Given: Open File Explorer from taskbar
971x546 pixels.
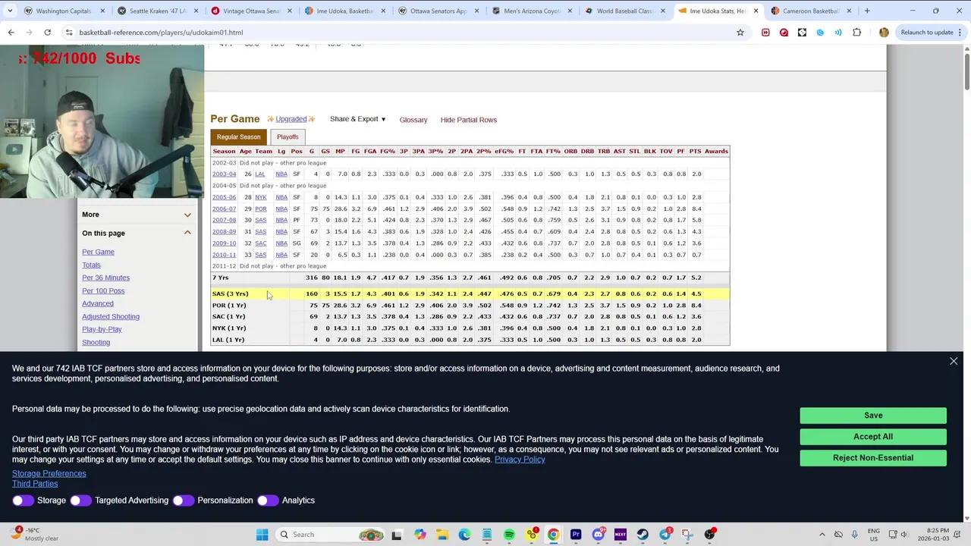Looking at the screenshot, I should [442, 535].
